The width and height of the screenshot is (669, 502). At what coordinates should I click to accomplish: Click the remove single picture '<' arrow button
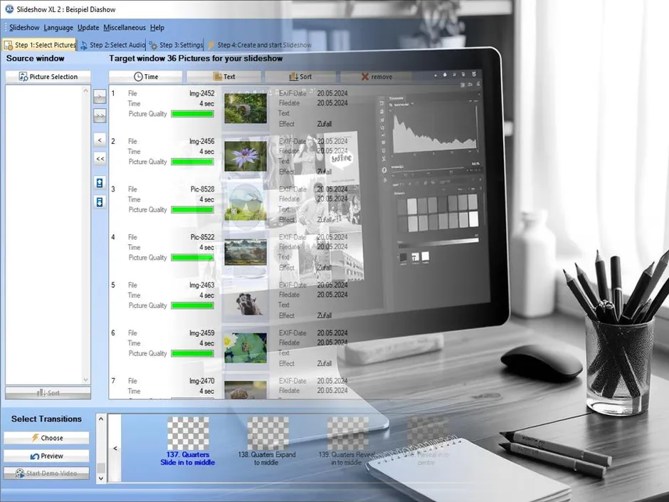tap(100, 140)
